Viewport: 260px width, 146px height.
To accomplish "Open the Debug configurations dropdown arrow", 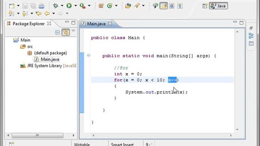I will coord(62,6).
